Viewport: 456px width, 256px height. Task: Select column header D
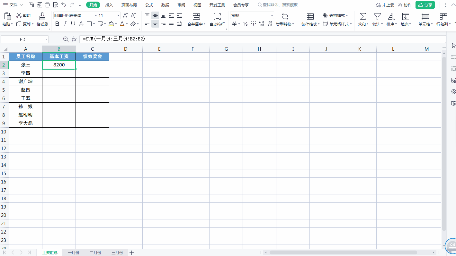click(126, 49)
